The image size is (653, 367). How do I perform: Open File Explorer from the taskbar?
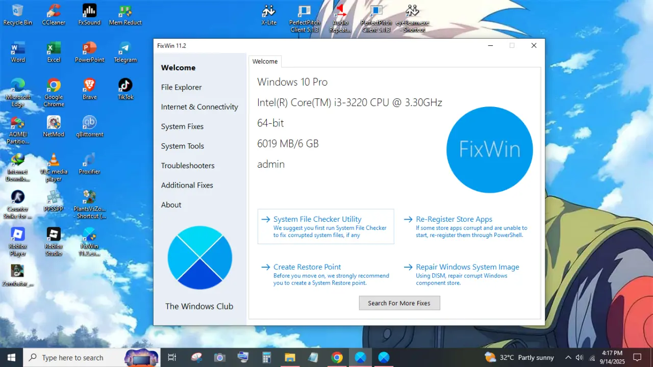tap(290, 357)
